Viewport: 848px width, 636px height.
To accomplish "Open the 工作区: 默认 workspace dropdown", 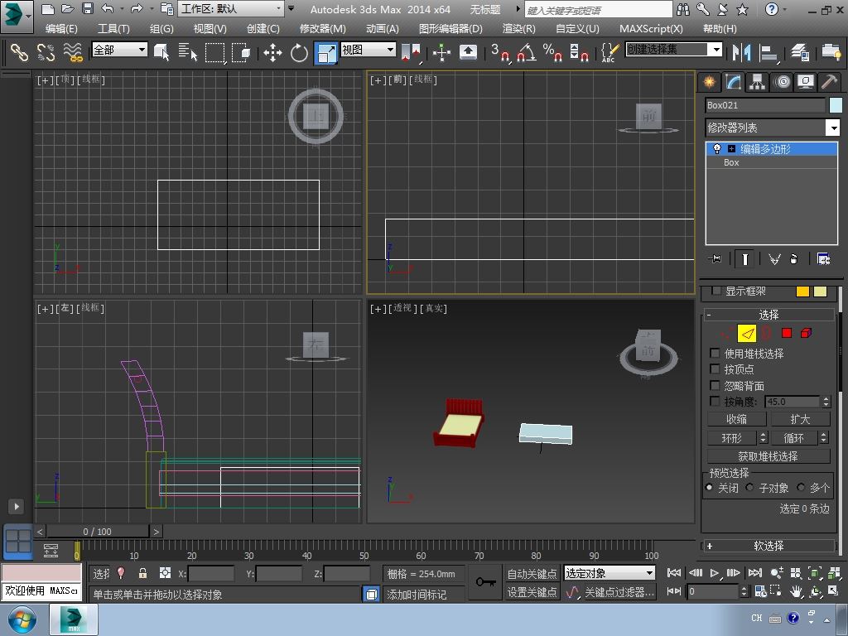I will click(231, 8).
